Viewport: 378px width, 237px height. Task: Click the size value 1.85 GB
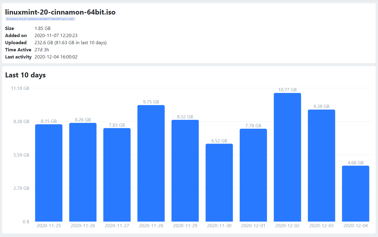42,28
